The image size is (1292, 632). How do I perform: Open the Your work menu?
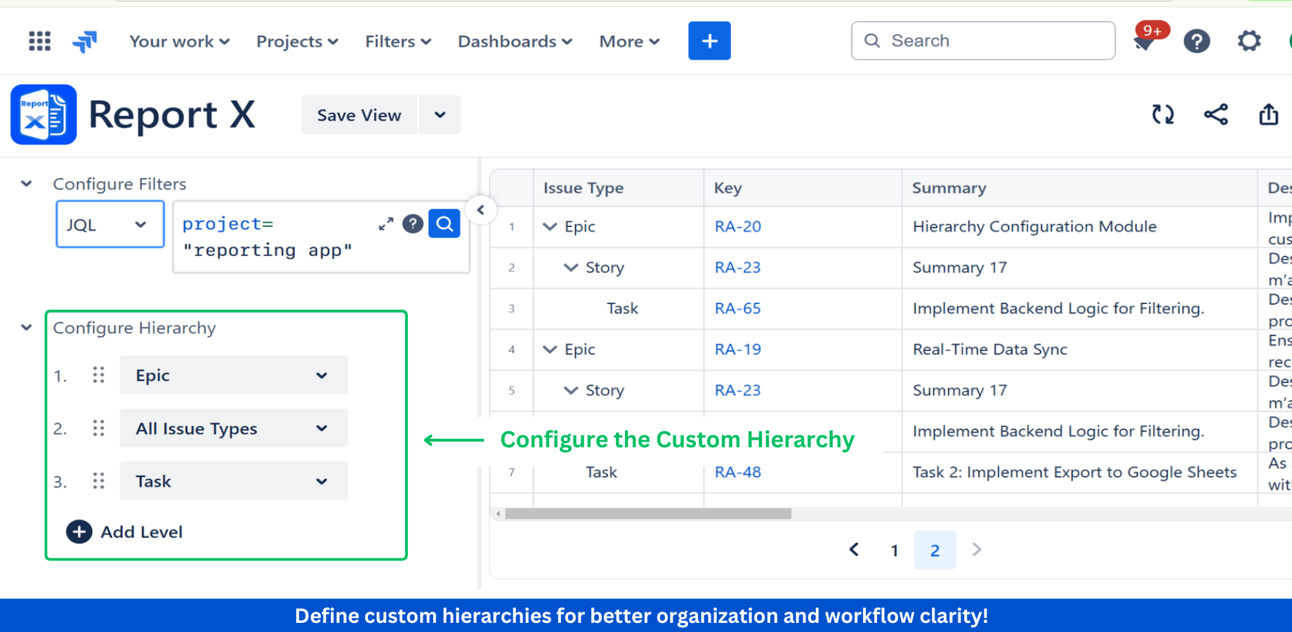click(x=180, y=41)
